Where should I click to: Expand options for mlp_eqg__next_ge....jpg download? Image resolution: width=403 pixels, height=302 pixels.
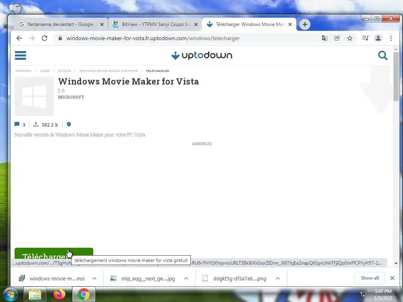coord(186,278)
